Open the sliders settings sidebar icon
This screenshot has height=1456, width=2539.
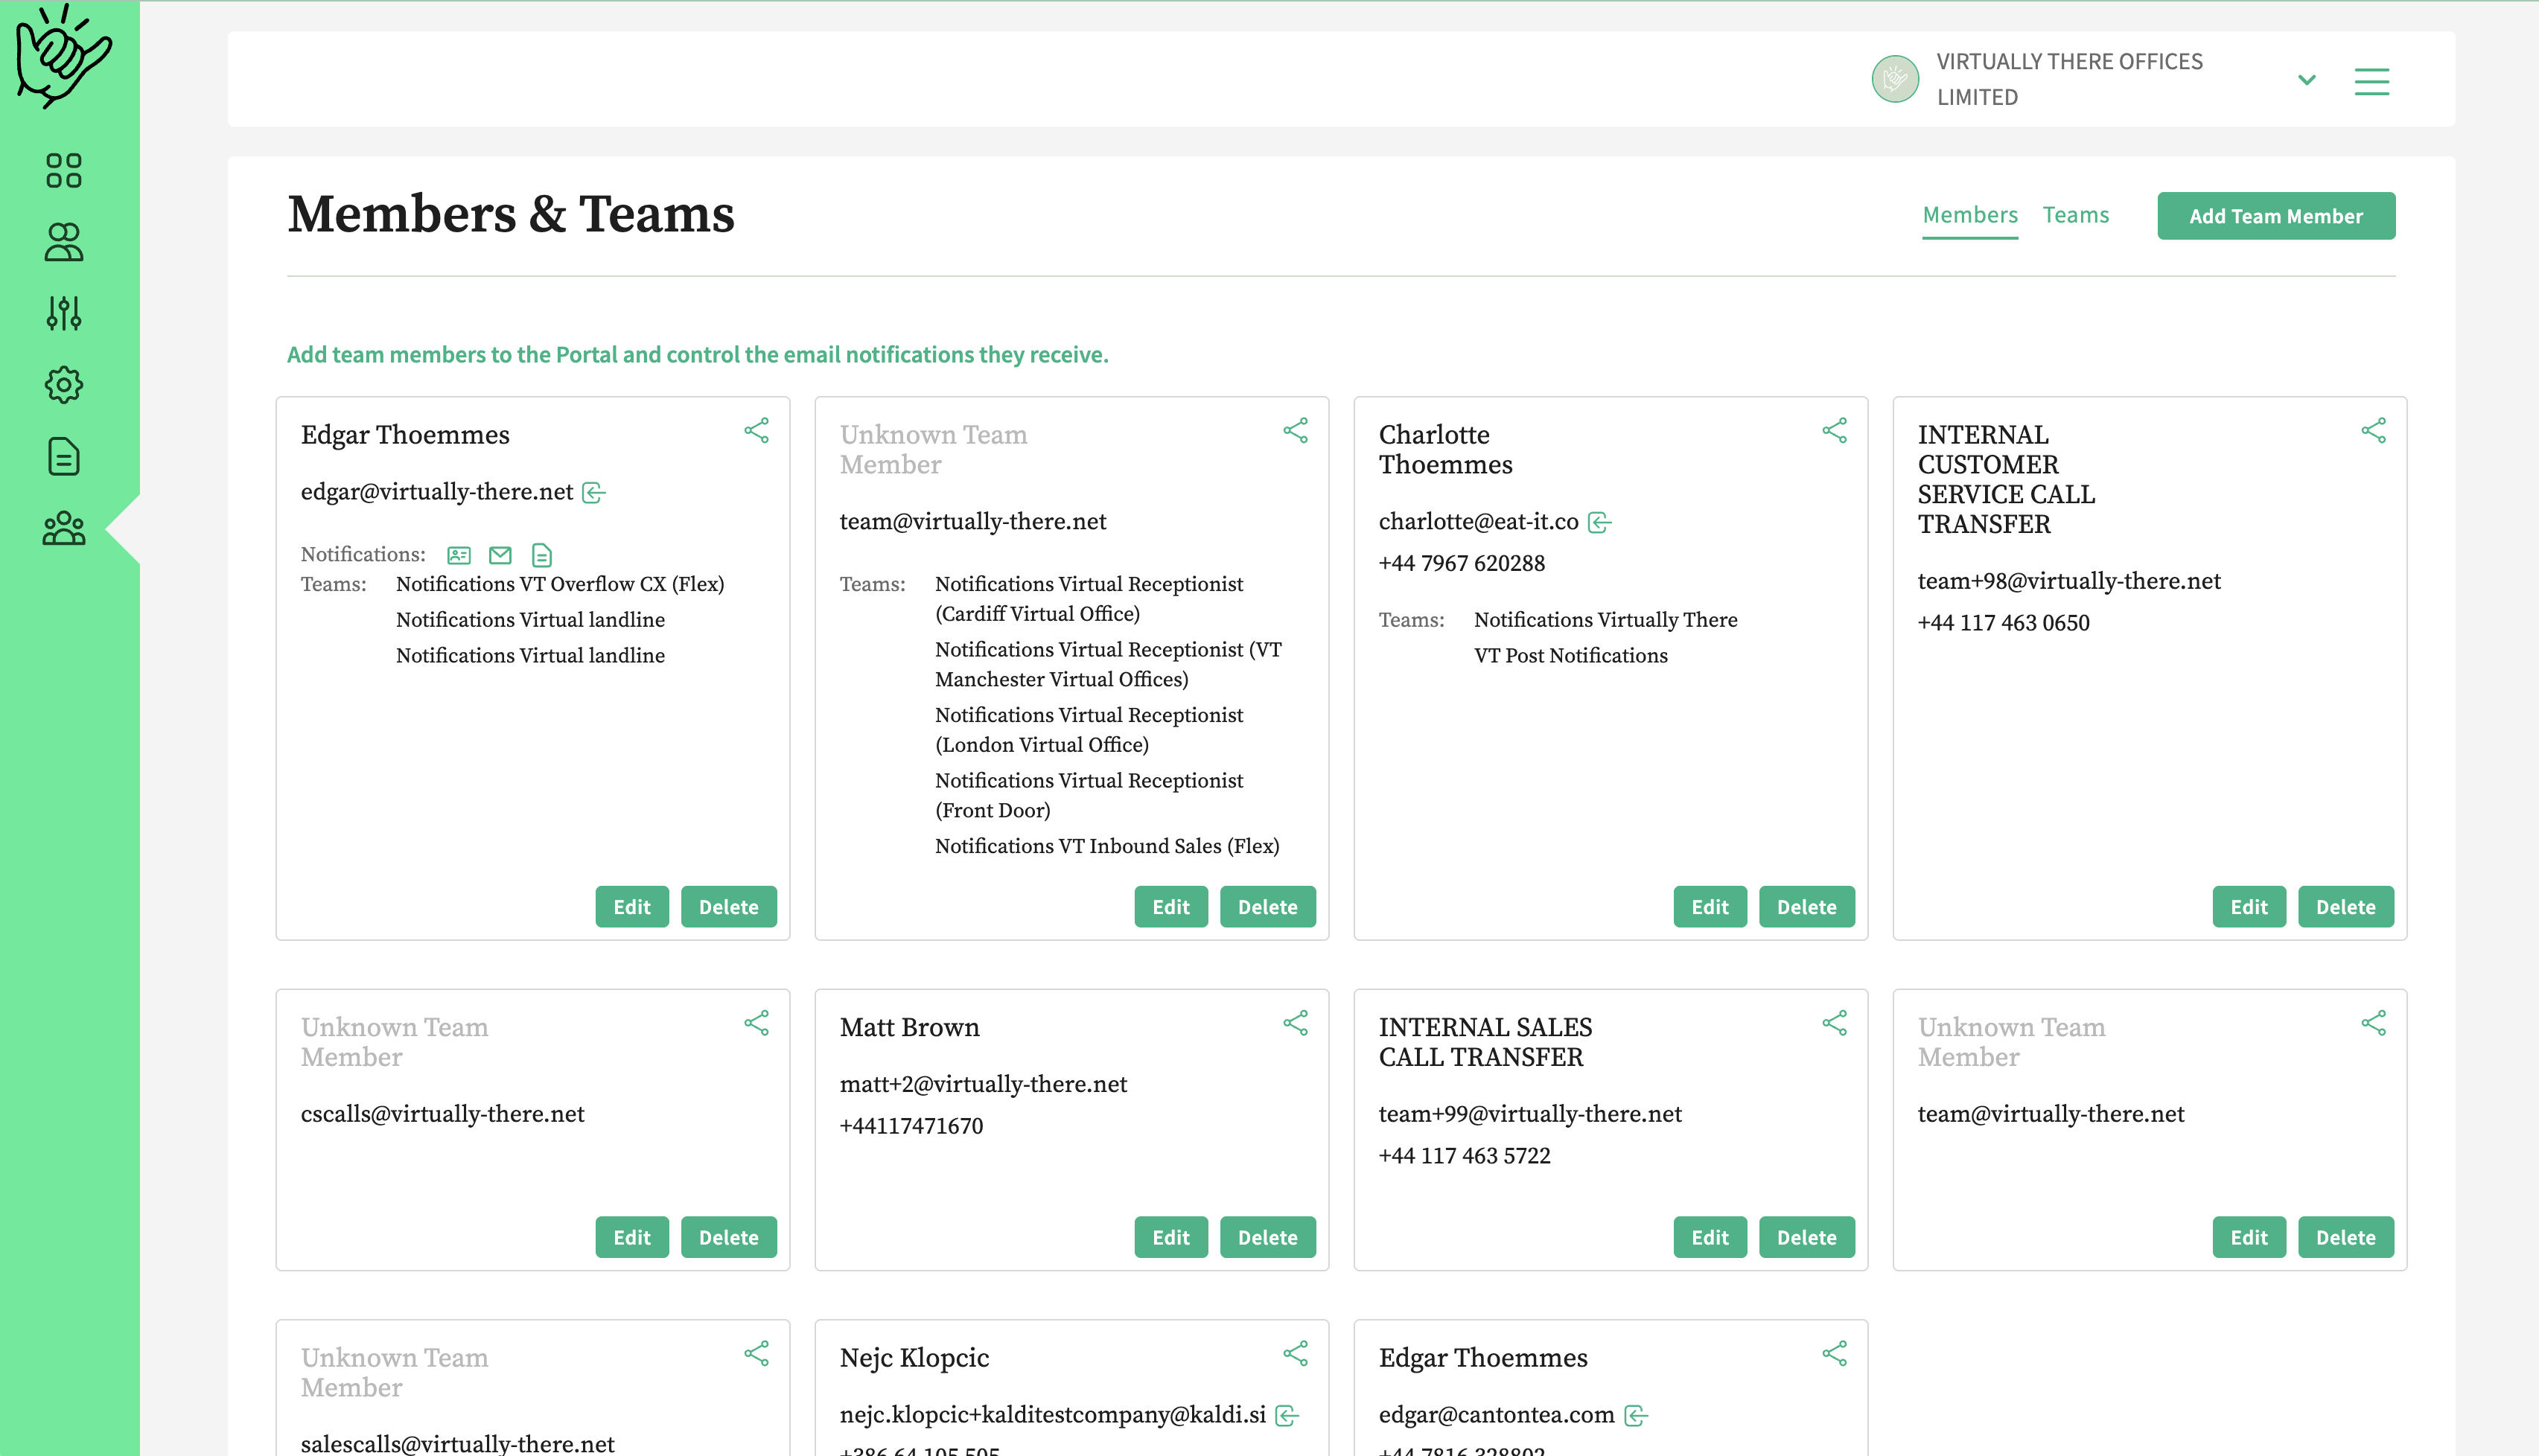click(x=63, y=314)
